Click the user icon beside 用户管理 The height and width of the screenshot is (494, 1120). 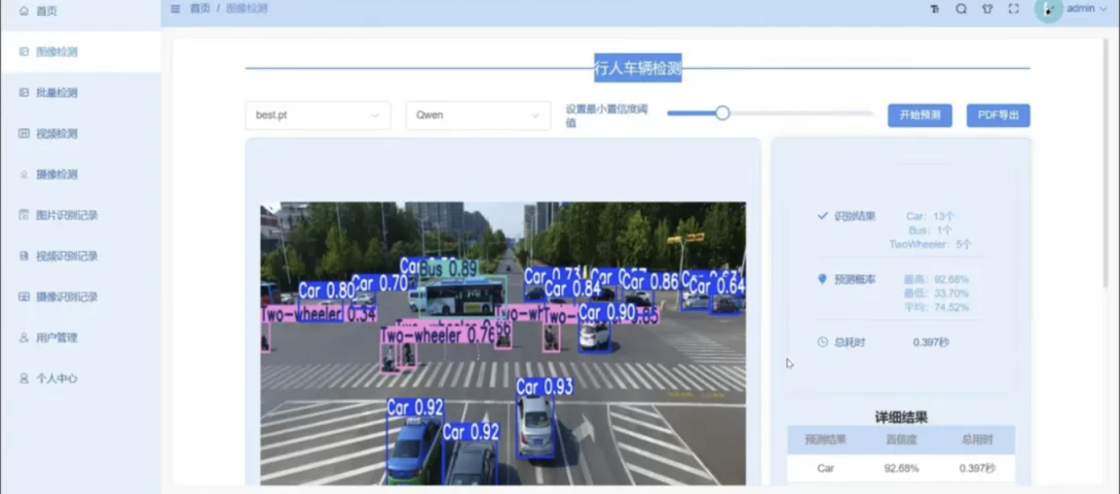click(23, 337)
